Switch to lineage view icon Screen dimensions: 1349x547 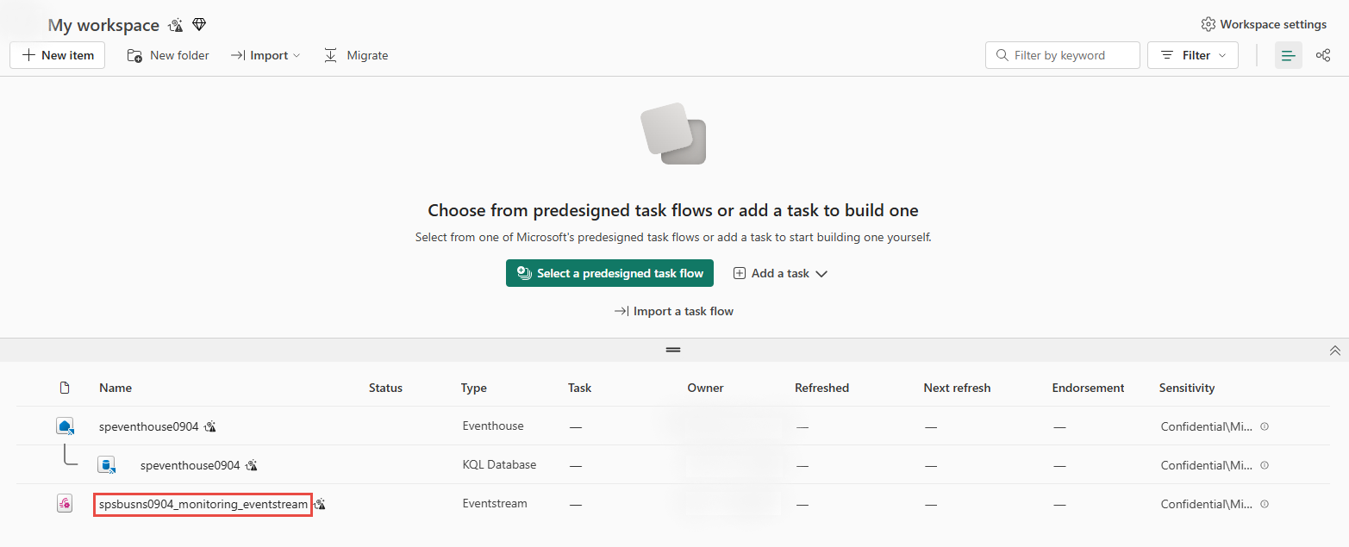point(1323,55)
